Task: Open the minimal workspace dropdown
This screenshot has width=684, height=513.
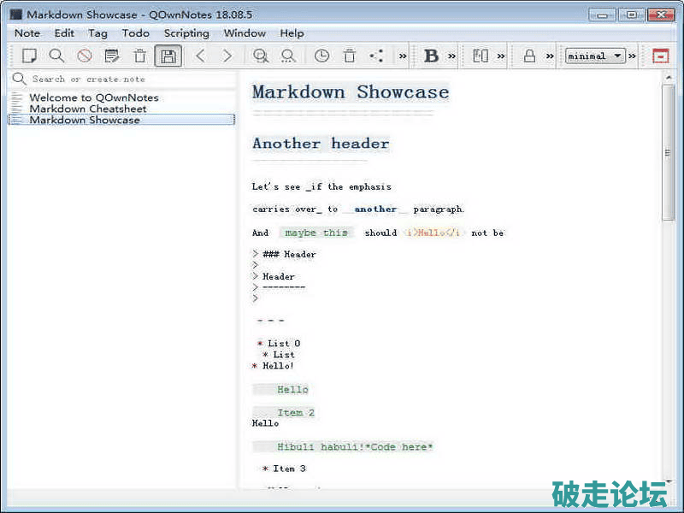Action: tap(594, 56)
